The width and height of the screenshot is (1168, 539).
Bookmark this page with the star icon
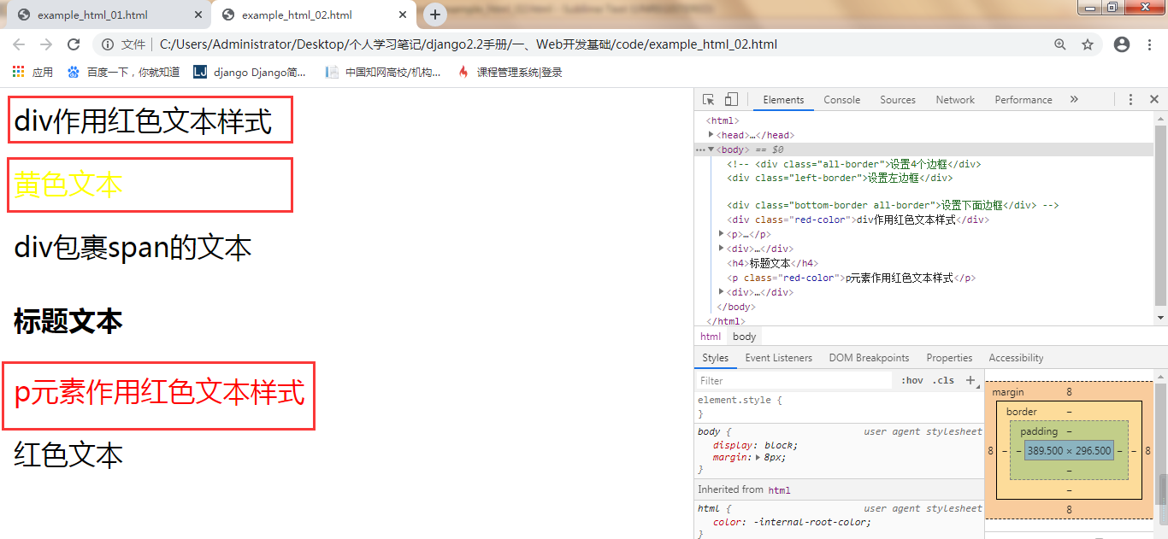click(1088, 44)
